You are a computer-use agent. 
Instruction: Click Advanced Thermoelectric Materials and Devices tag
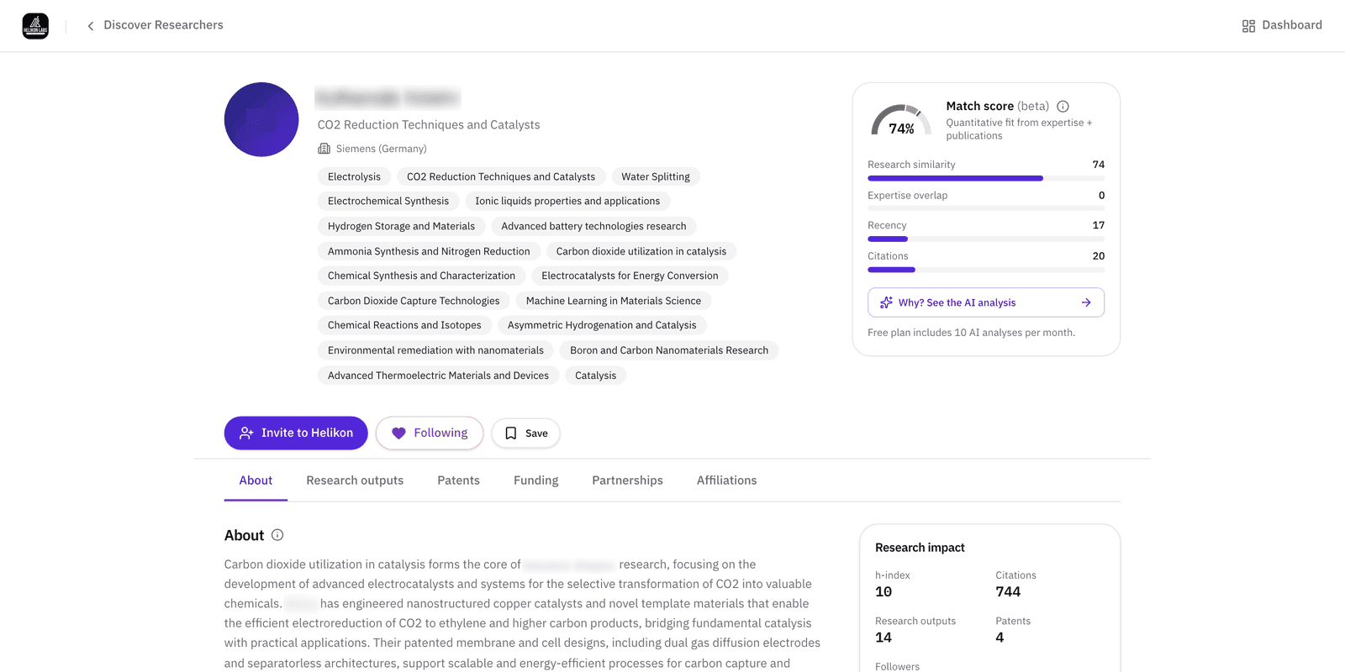(438, 375)
